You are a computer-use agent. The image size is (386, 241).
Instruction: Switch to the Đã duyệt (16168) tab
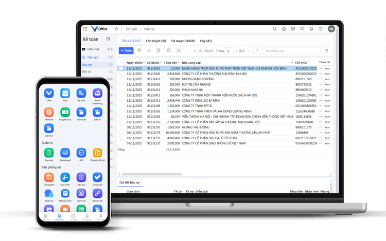[x=183, y=41]
